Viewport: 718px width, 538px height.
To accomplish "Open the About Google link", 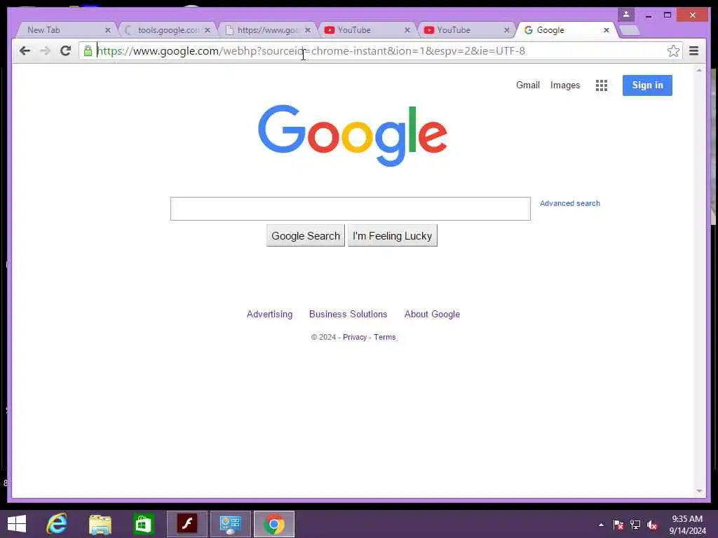I will point(432,315).
